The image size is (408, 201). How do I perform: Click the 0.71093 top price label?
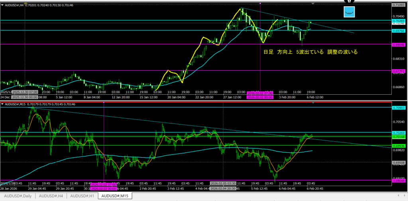(399, 5)
